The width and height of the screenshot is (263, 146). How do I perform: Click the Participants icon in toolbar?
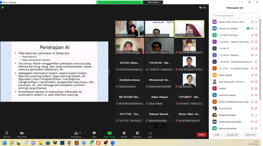point(76,134)
